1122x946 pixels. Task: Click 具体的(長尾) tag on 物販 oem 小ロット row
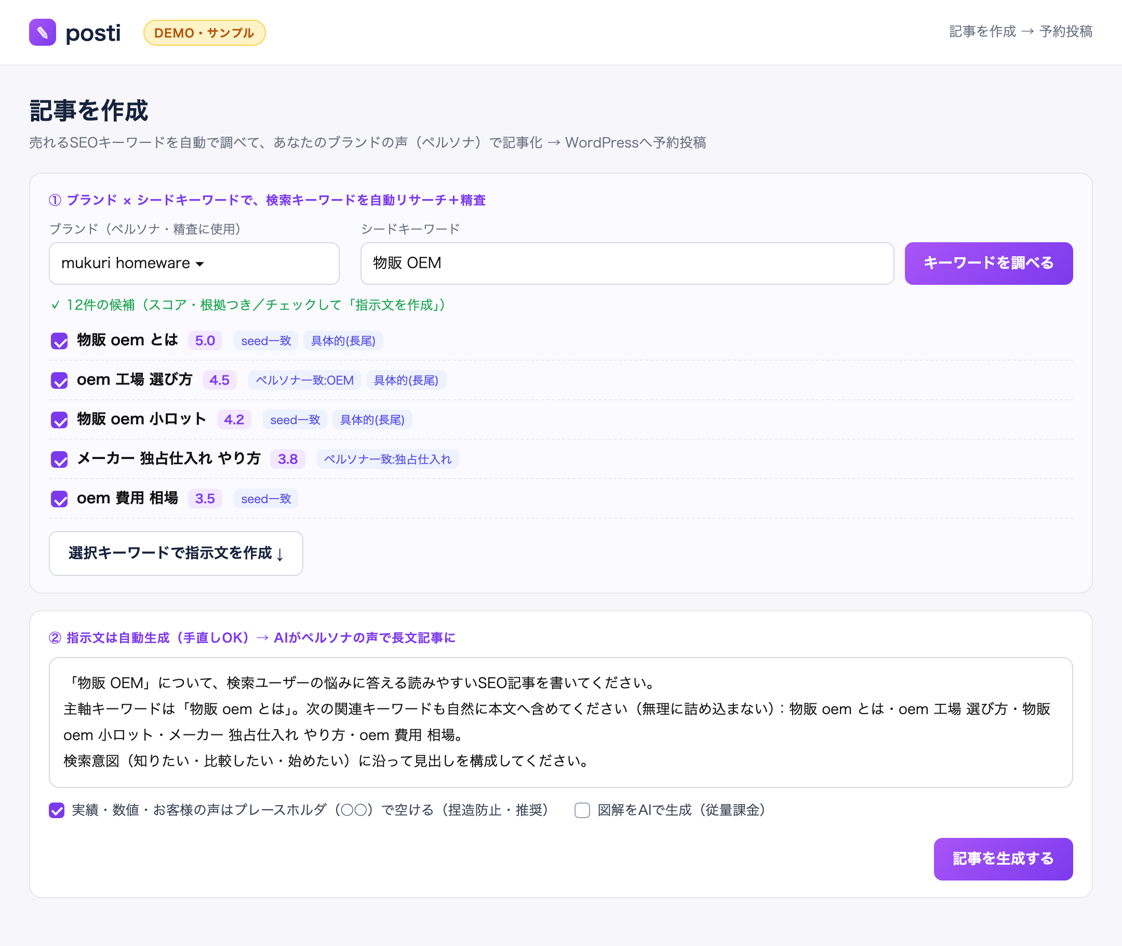pos(372,419)
